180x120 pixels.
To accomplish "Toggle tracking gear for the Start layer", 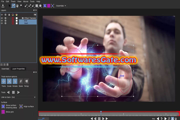I will pyautogui.click(x=5, y=23).
